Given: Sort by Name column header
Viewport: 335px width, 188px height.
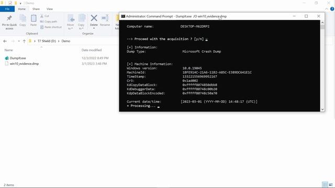Looking at the screenshot, I should pyautogui.click(x=8, y=50).
